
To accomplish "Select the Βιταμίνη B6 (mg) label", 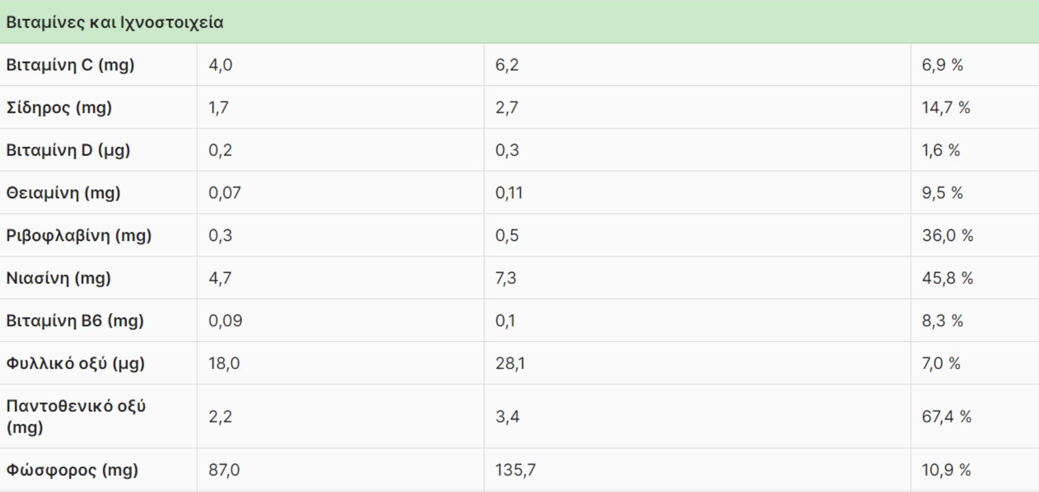I will [75, 321].
